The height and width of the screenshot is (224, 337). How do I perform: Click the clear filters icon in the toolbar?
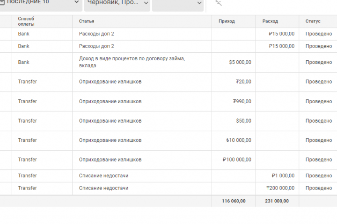point(219,3)
